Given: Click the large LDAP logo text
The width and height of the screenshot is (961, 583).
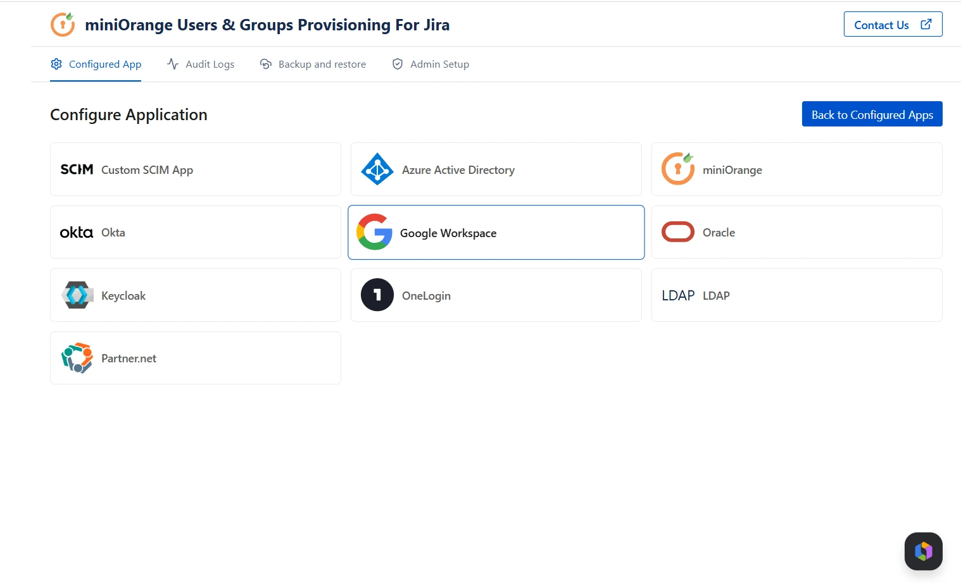Looking at the screenshot, I should (678, 295).
